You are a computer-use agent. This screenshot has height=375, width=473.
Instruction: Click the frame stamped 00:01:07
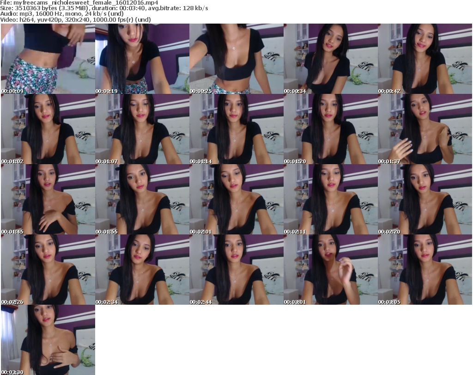click(142, 129)
